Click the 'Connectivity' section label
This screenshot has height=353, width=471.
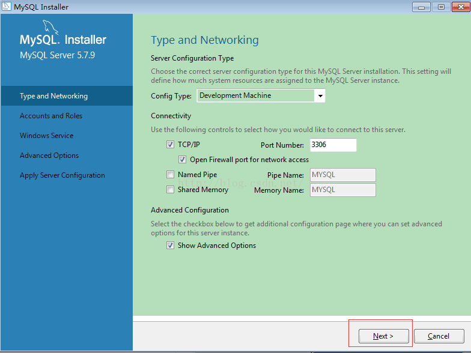(x=171, y=116)
